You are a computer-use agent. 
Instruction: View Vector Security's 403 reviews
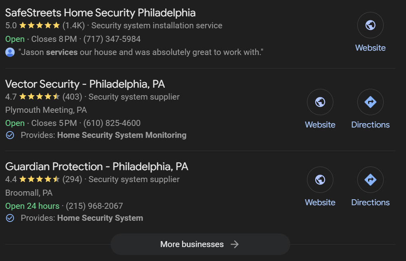pos(73,97)
